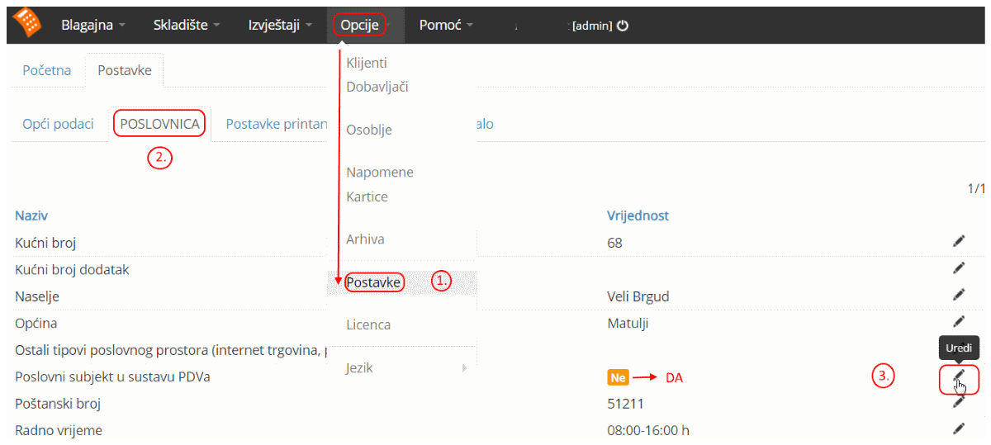The height and width of the screenshot is (445, 991).
Task: Expand the Jezik submenu arrow
Action: point(465,367)
